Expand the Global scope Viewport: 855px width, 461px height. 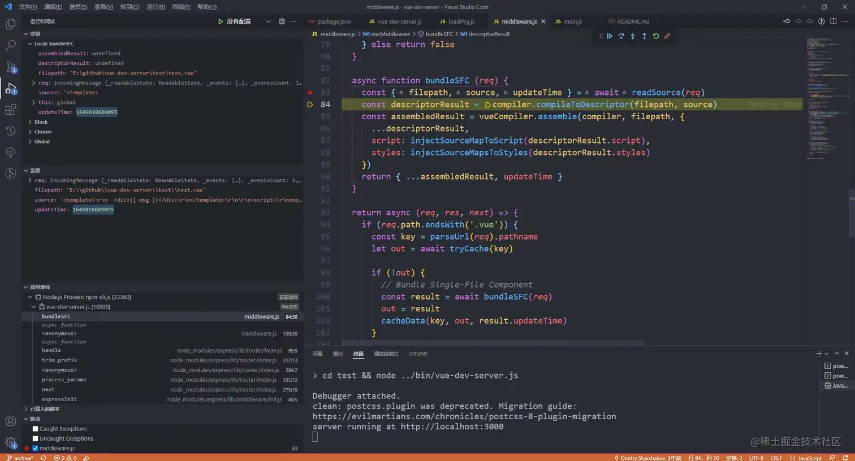click(29, 142)
